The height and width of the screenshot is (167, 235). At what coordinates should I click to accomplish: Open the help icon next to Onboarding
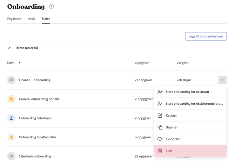[52, 6]
